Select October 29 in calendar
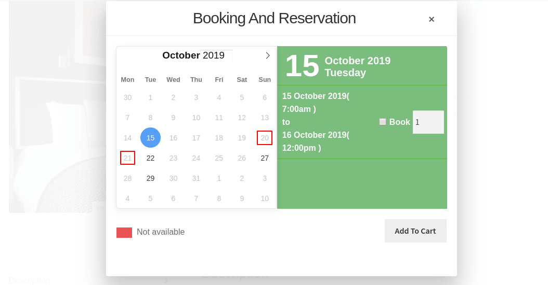 coord(150,178)
